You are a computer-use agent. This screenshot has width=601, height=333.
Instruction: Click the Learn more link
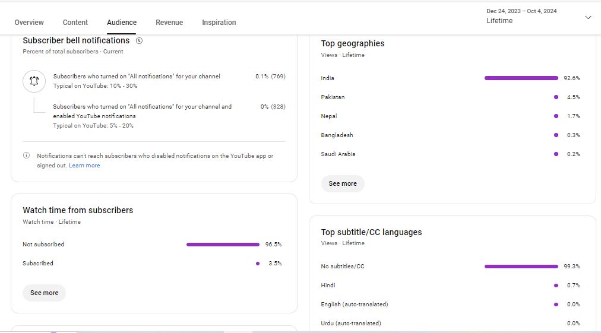tap(84, 166)
